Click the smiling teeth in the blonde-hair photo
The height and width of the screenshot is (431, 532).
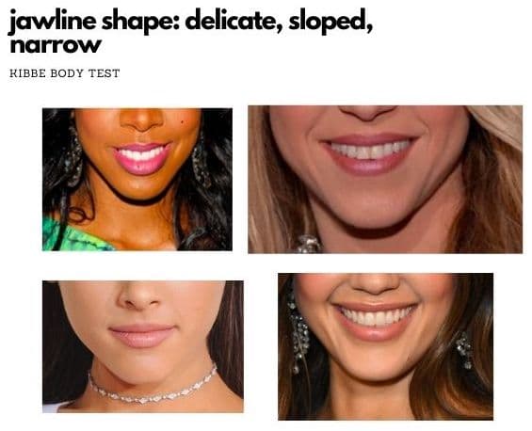(x=370, y=150)
